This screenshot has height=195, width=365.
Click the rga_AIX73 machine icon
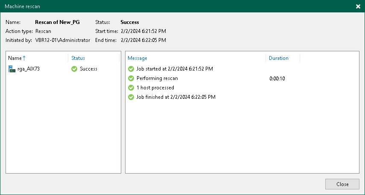click(12, 69)
